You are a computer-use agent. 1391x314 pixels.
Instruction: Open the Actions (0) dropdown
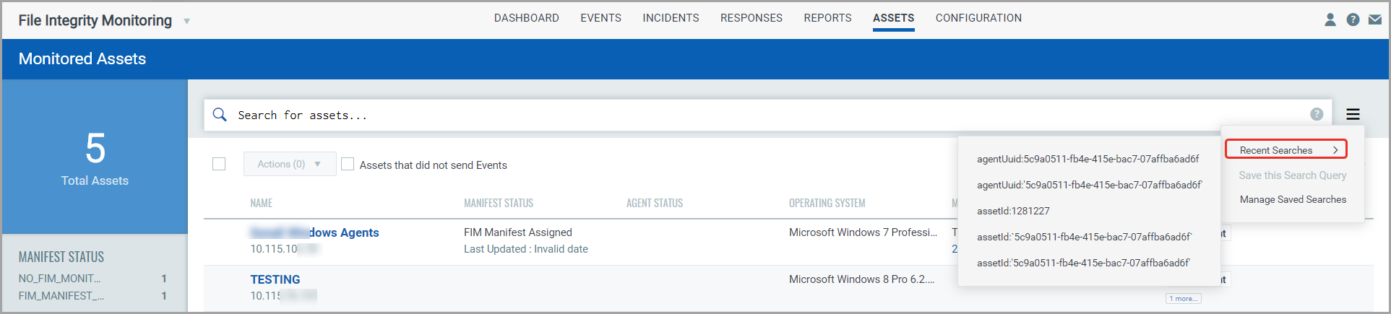290,164
